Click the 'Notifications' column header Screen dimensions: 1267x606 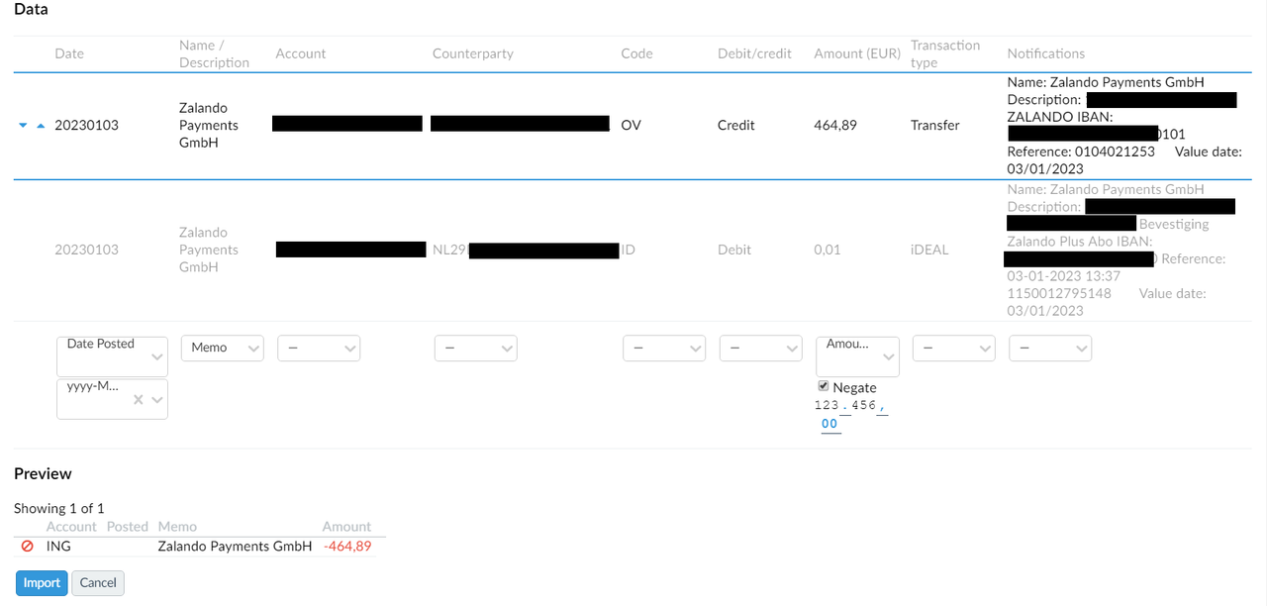coord(1046,53)
